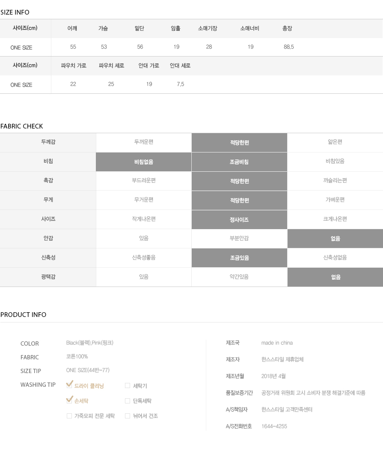Click the 가슴 column header
Viewport: 383px width, 463px height.
pyautogui.click(x=103, y=28)
